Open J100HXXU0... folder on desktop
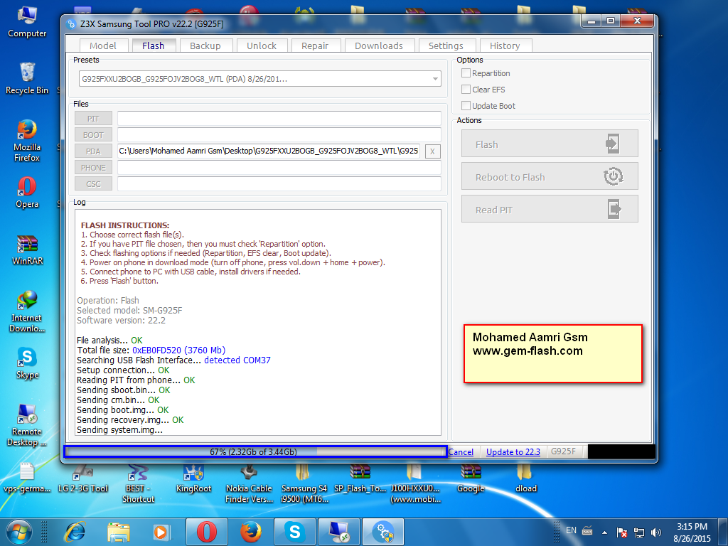This screenshot has height=546, width=728. [x=415, y=483]
